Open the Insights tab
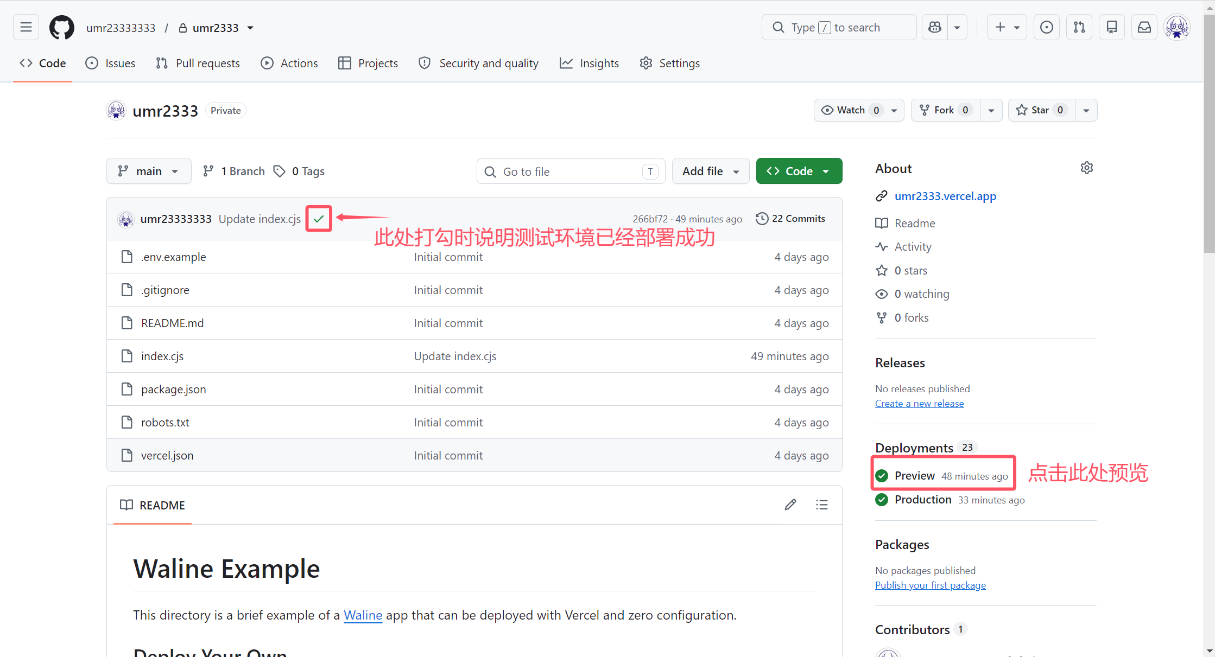The height and width of the screenshot is (657, 1215). [x=589, y=63]
